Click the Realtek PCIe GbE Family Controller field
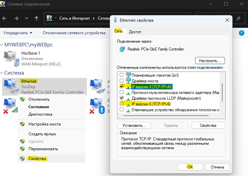The height and width of the screenshot is (176, 248). tap(171, 50)
